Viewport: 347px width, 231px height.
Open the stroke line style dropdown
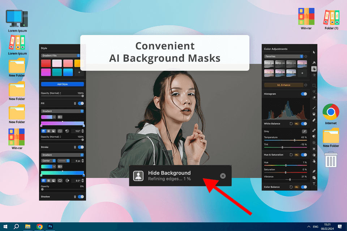(x=64, y=161)
